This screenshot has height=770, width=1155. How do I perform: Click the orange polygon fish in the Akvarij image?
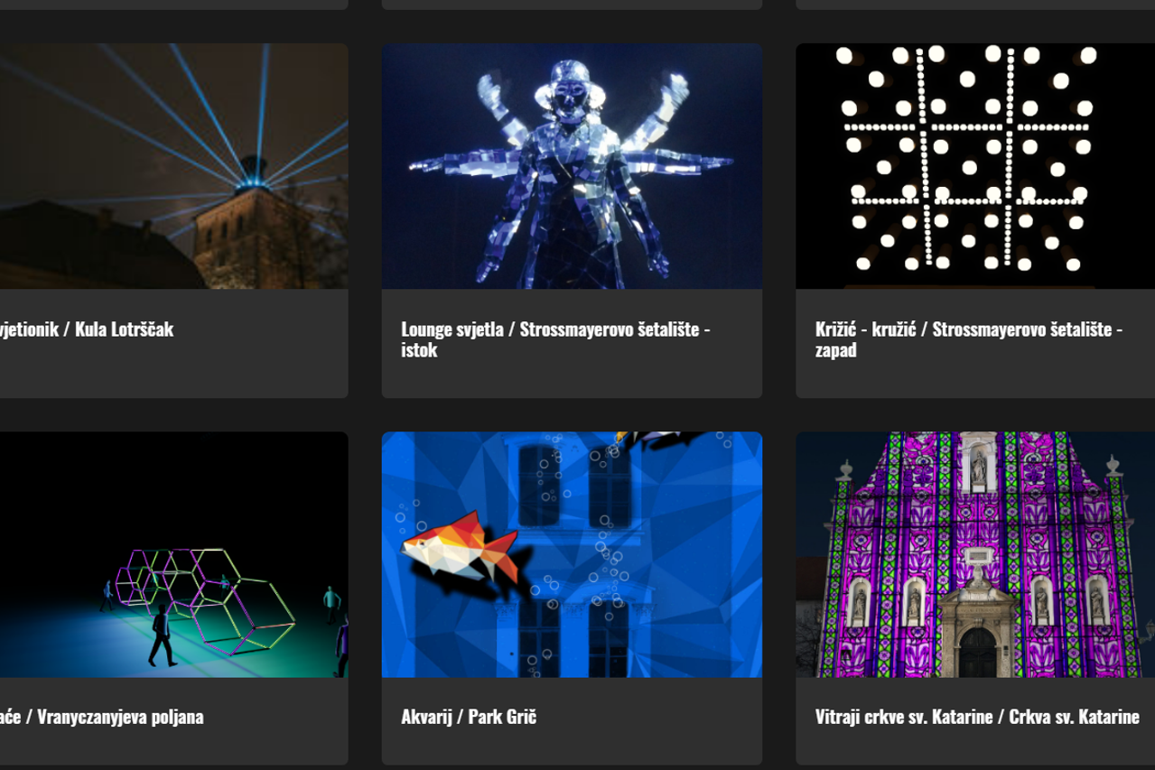(x=460, y=545)
